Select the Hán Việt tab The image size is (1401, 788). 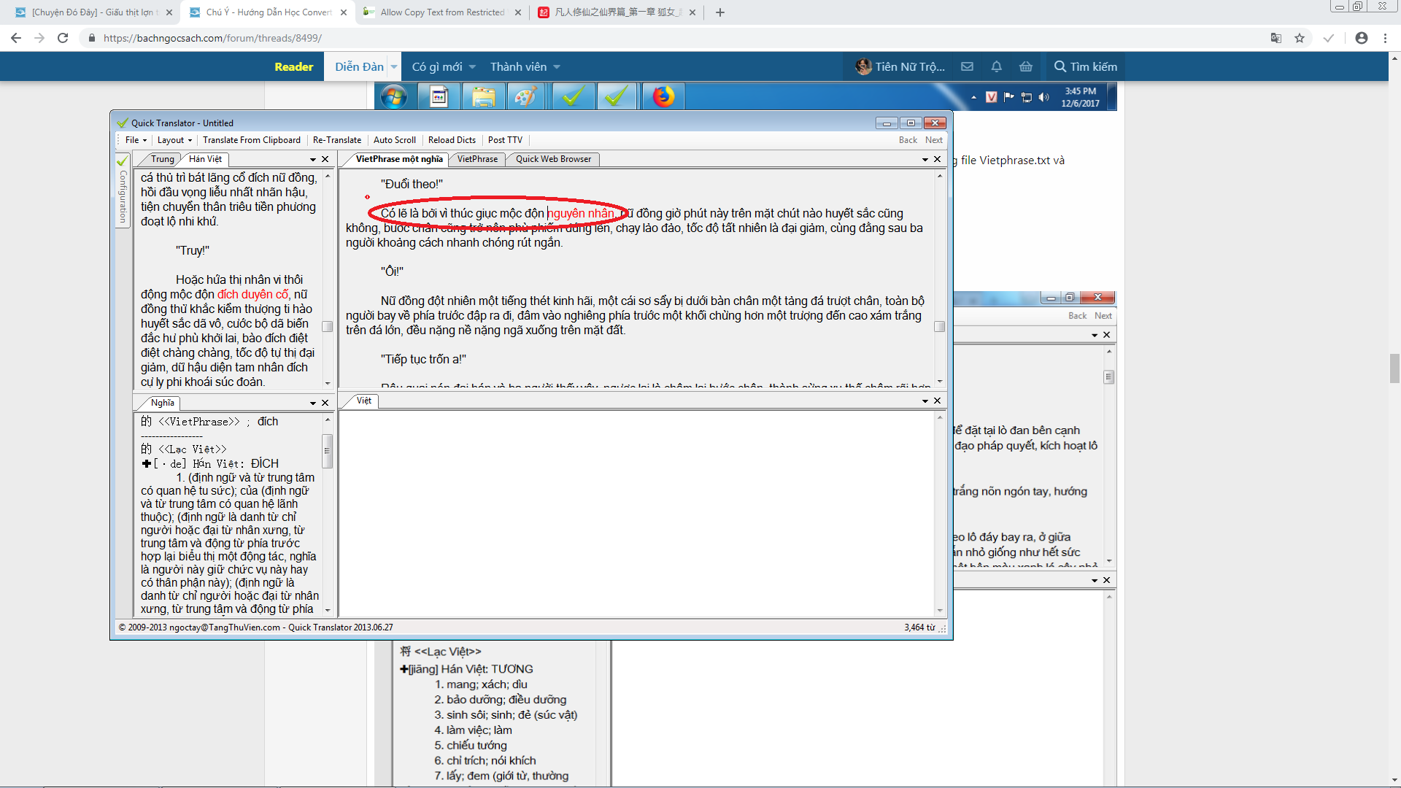[205, 159]
